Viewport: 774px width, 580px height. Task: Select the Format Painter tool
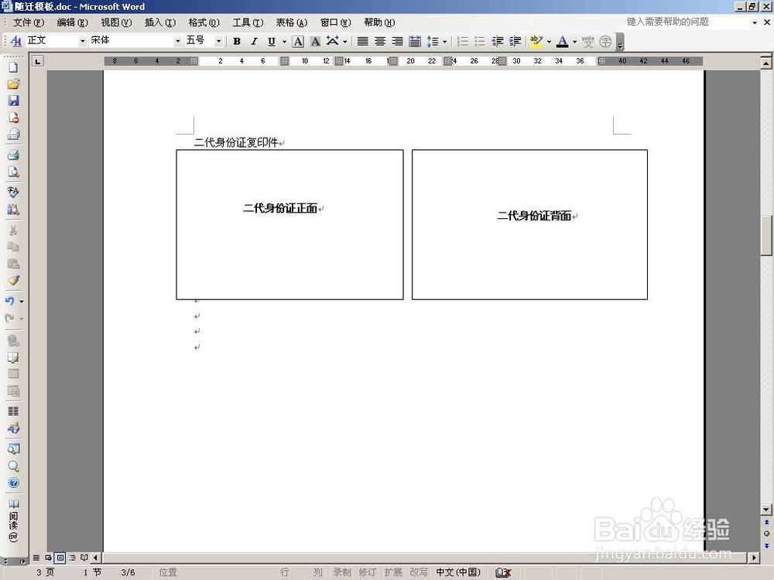coord(13,280)
